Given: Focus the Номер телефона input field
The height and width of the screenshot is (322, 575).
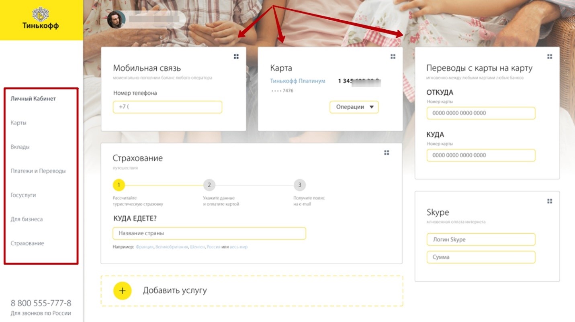Looking at the screenshot, I should [168, 107].
